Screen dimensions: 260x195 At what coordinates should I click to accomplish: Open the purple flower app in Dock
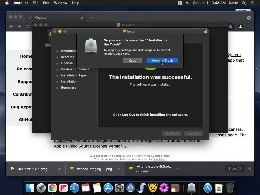tap(164, 188)
